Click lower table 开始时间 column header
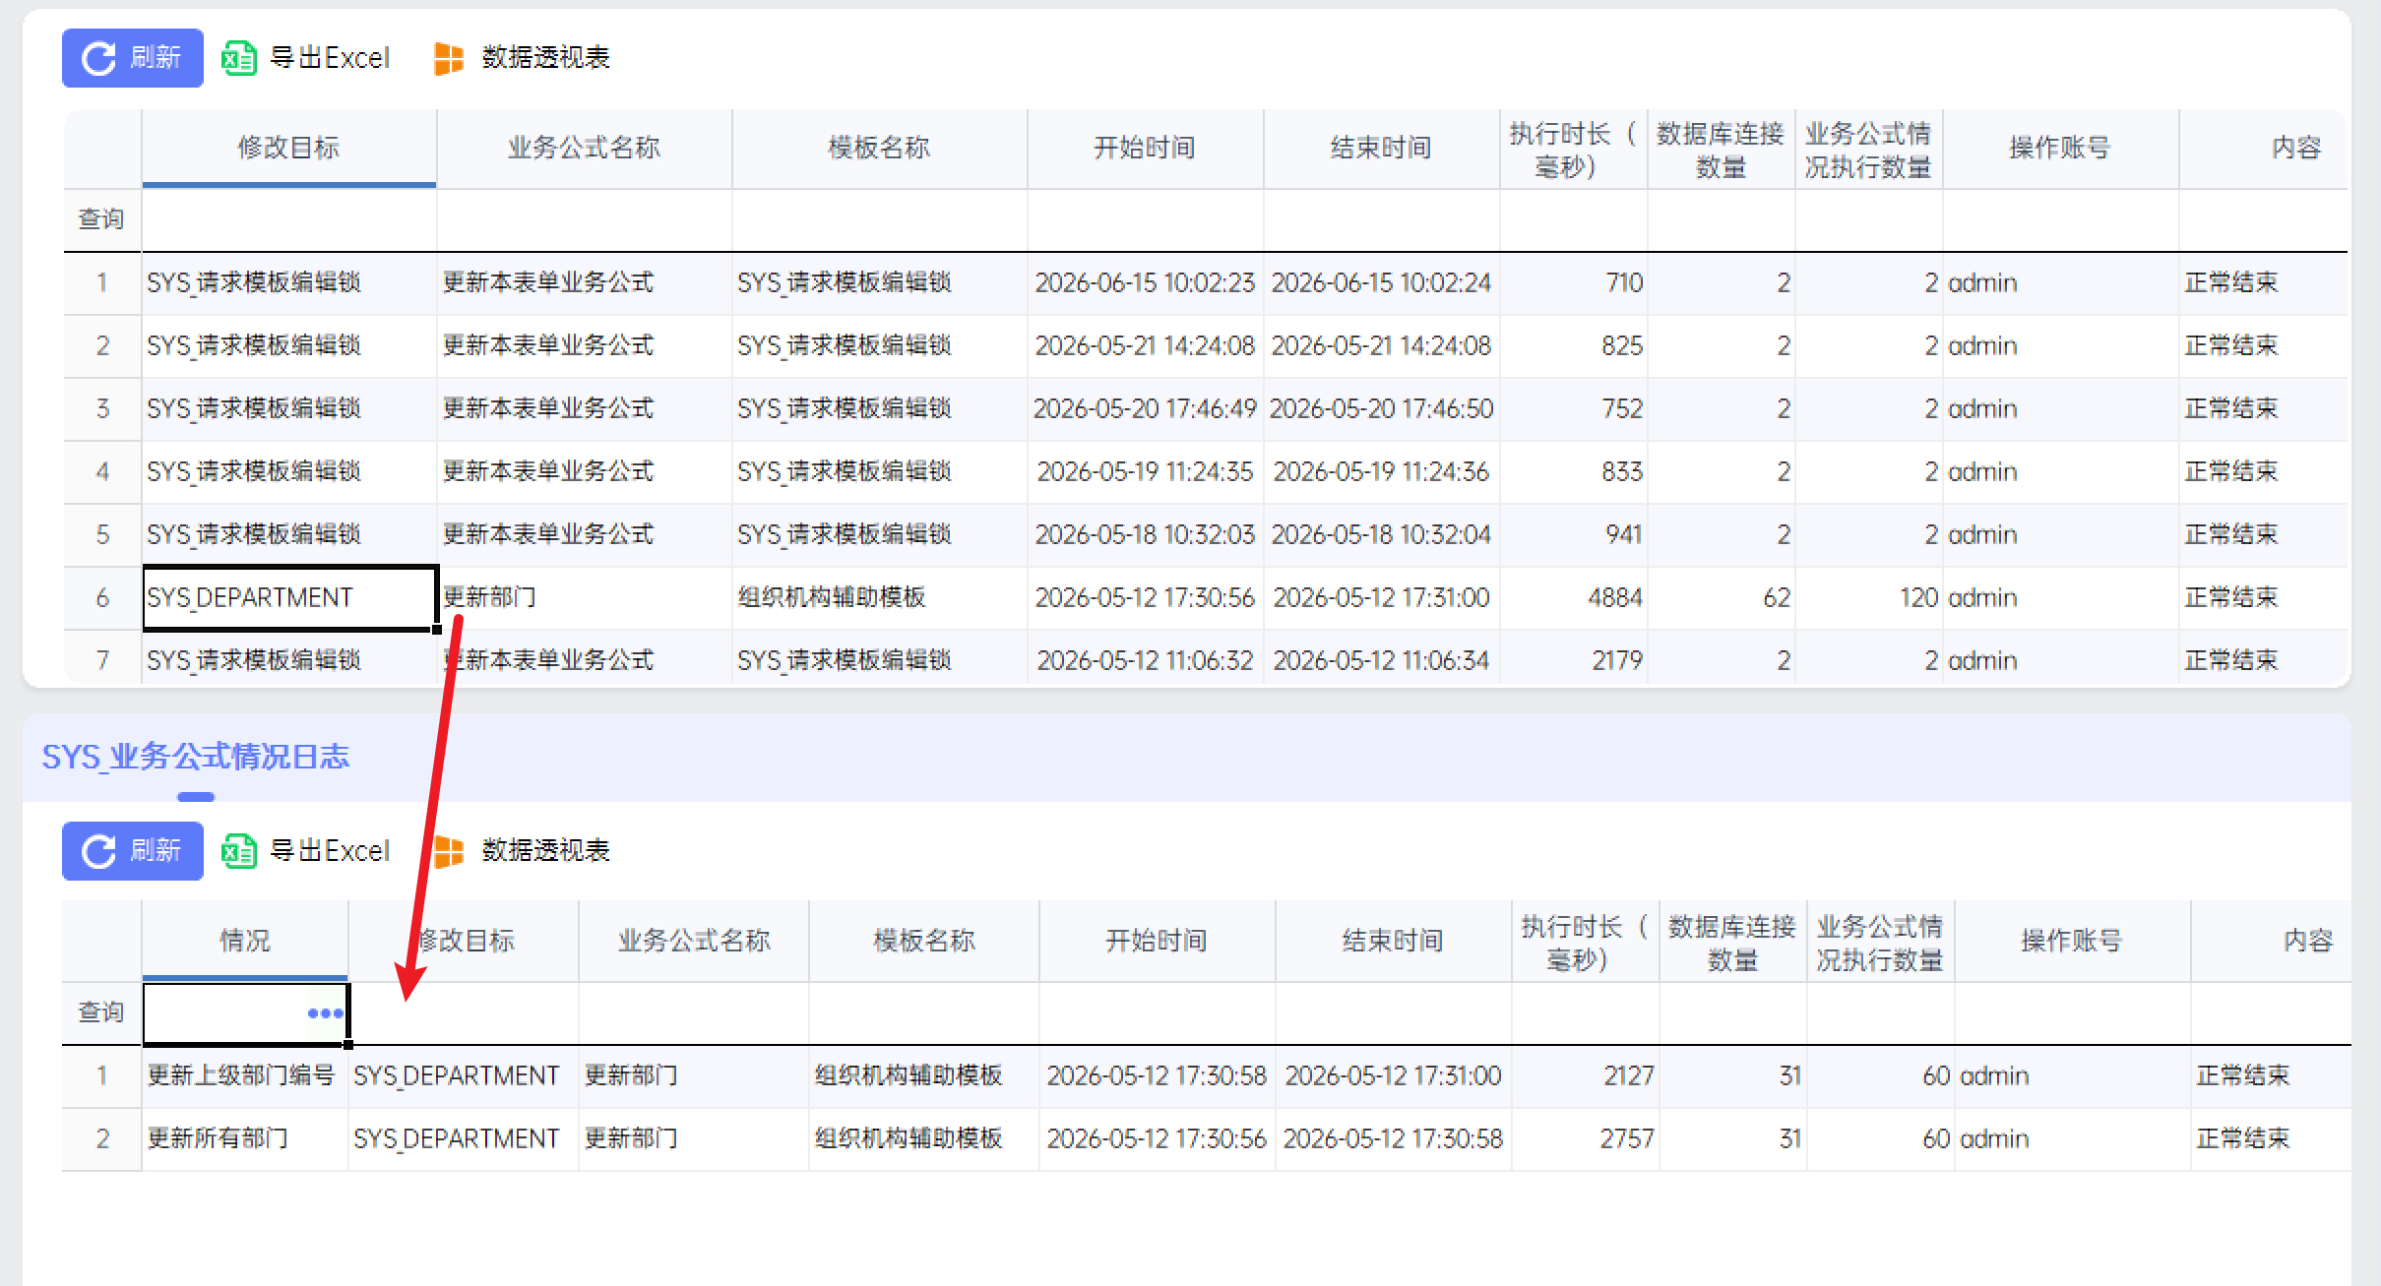The height and width of the screenshot is (1286, 2381). [1158, 941]
